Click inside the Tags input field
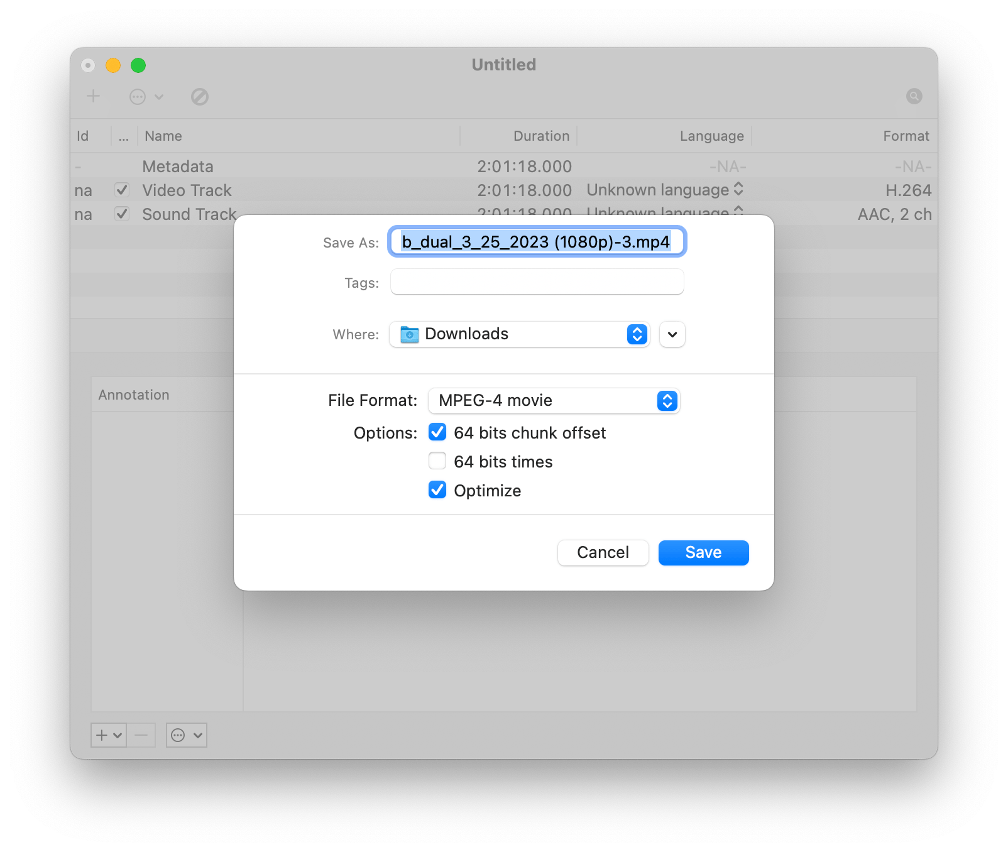The height and width of the screenshot is (852, 1008). (x=536, y=281)
